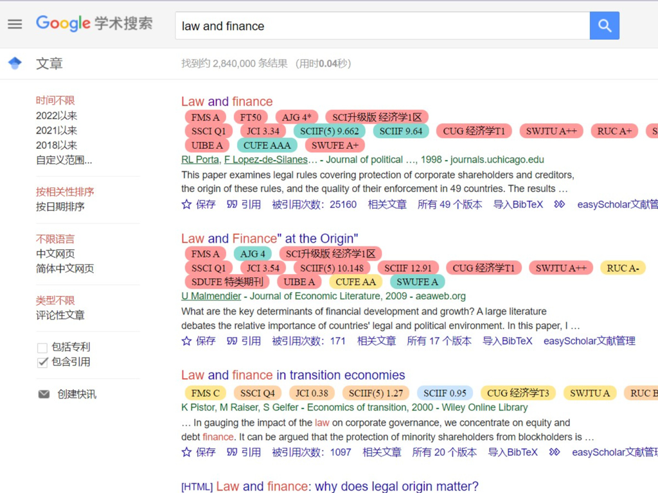The height and width of the screenshot is (493, 658).
Task: Switch to the 文章 tab
Action: coord(49,63)
